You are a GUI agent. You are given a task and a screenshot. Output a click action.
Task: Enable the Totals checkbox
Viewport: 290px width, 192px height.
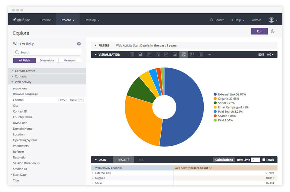(264, 160)
